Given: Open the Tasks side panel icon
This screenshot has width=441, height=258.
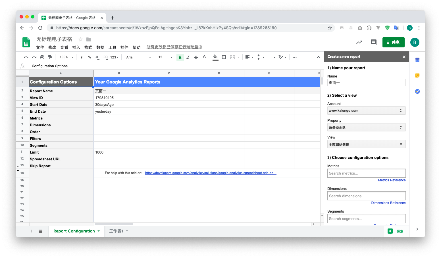Looking at the screenshot, I should [417, 91].
